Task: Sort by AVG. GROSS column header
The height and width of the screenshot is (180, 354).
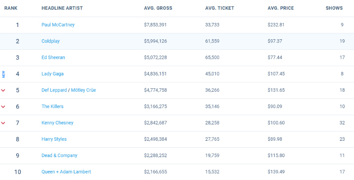Action: (158, 8)
